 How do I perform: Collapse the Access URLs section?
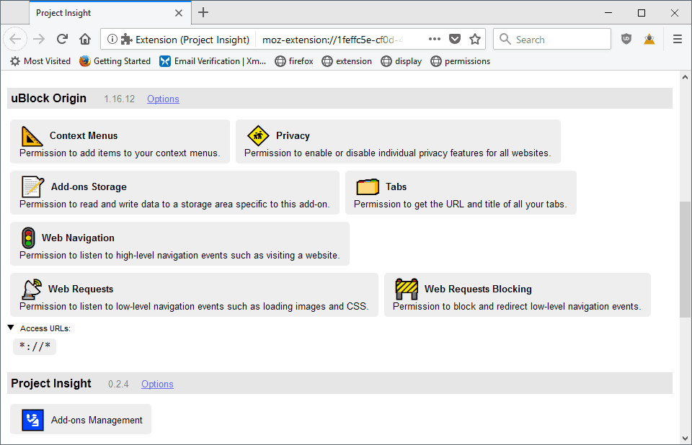click(x=11, y=328)
